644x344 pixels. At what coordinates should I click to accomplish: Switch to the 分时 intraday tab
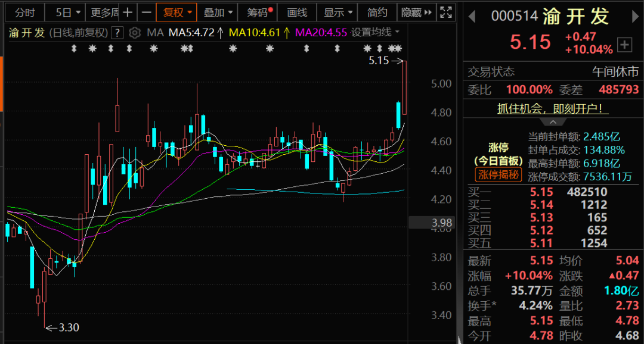(x=24, y=12)
